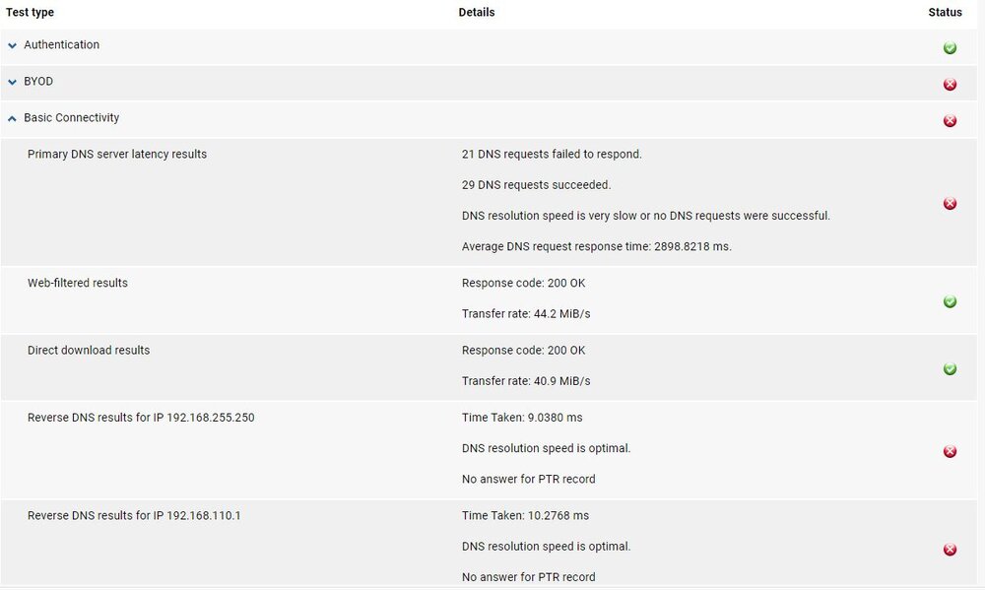985x590 pixels.
Task: Click the red BYOD failure status icon
Action: pyautogui.click(x=950, y=84)
